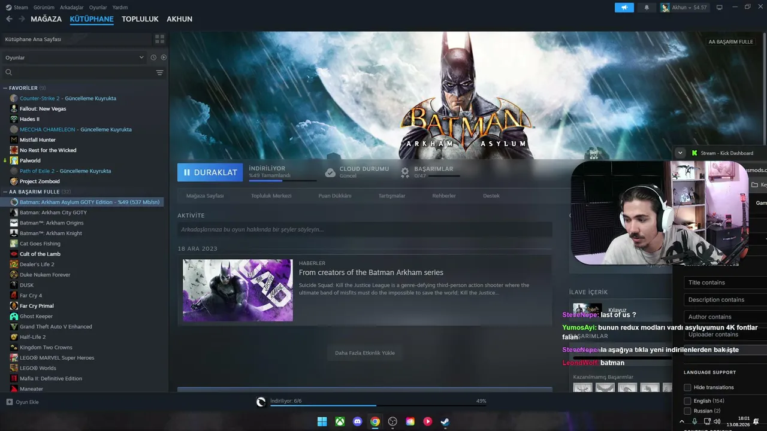Screen dimensions: 767x431
Task: Click the cloud status icon
Action: coord(330,172)
